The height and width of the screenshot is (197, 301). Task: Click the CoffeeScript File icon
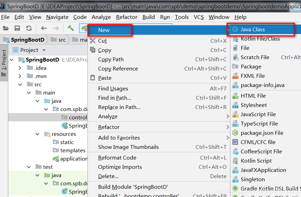[235, 151]
